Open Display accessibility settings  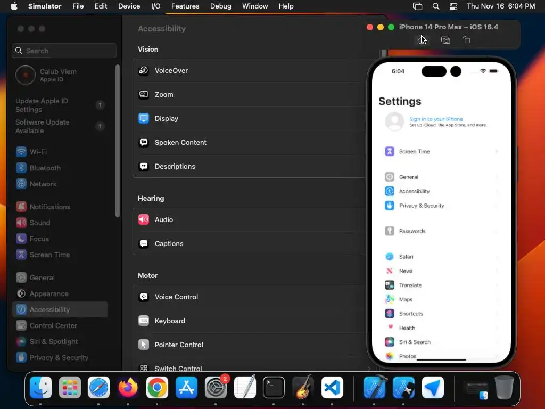coord(249,119)
